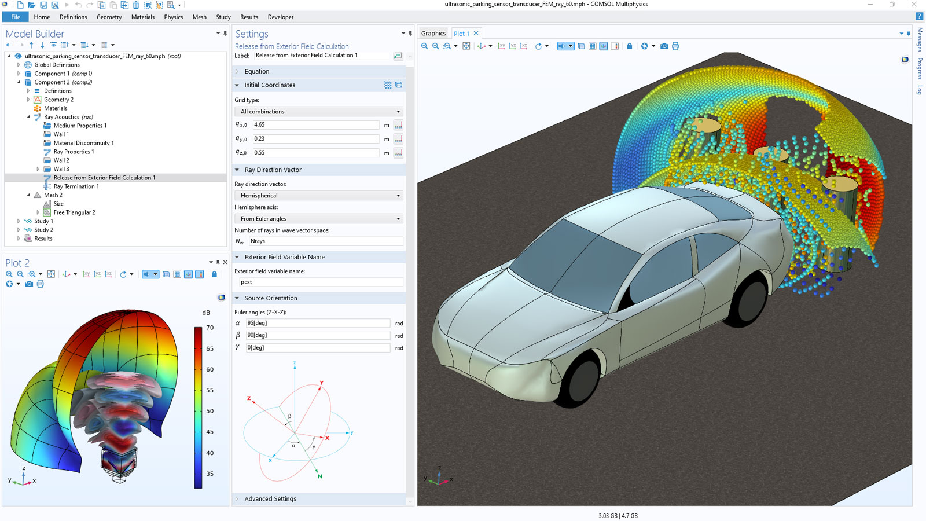
Task: Open the Physics ribbon tab
Action: [x=173, y=17]
